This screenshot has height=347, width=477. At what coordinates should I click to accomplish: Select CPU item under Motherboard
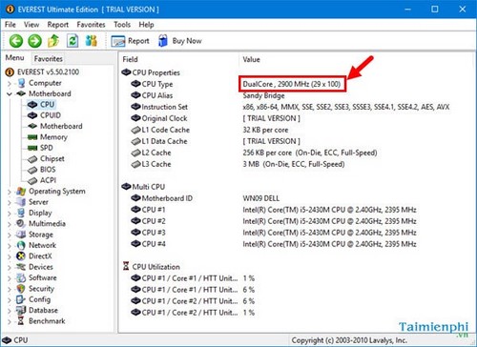pos(47,104)
